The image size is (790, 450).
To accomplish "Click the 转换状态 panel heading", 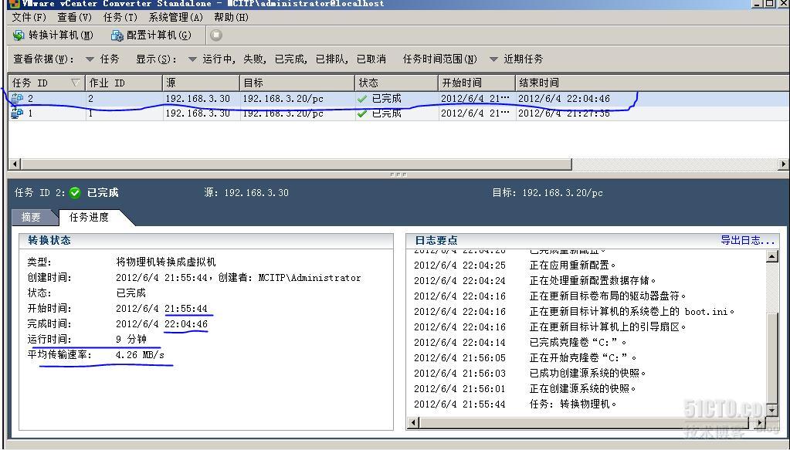I will point(49,240).
